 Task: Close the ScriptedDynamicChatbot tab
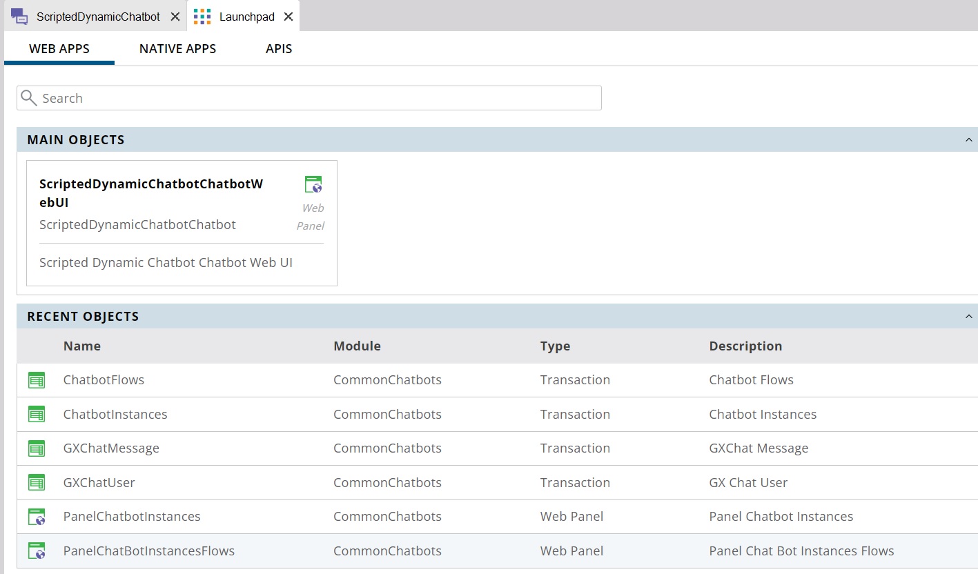(x=175, y=17)
